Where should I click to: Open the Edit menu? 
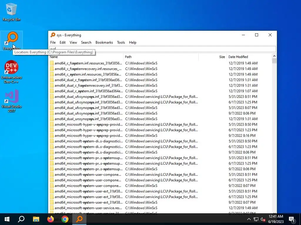(x=63, y=42)
